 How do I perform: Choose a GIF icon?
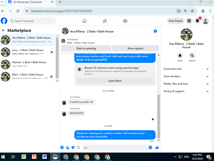[78, 148]
